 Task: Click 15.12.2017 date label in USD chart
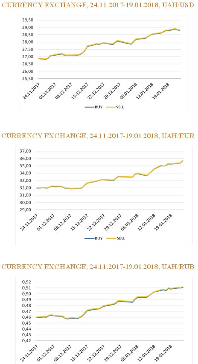point(80,91)
